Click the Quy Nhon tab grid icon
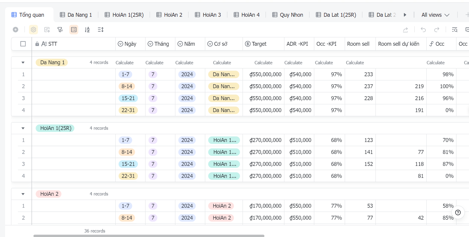The image size is (469, 237). tap(275, 15)
